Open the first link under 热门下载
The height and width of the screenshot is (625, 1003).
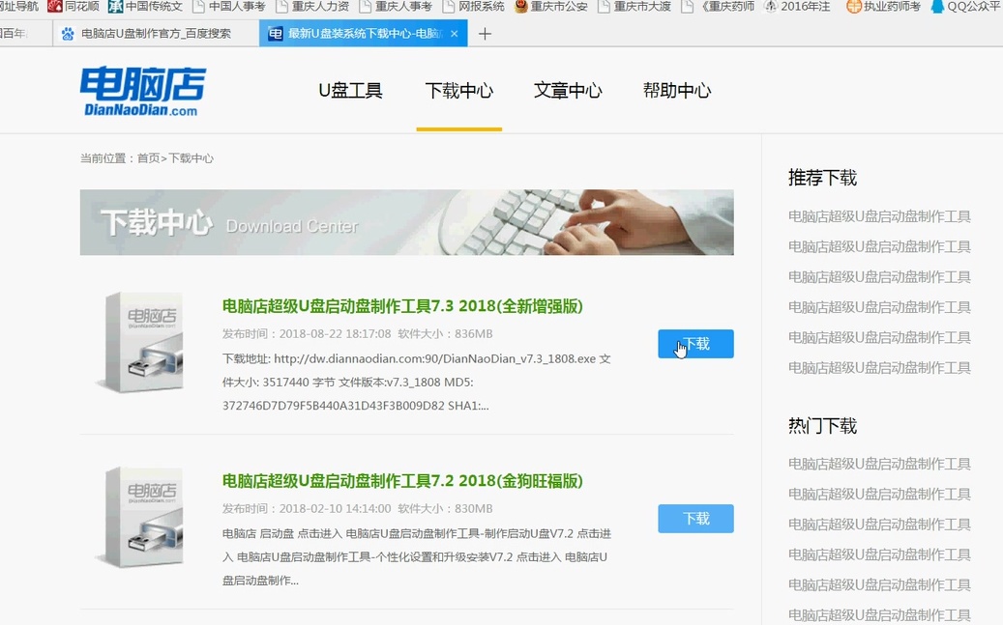point(878,464)
